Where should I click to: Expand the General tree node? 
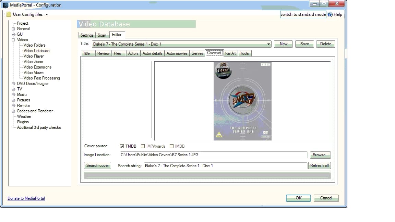pyautogui.click(x=13, y=29)
